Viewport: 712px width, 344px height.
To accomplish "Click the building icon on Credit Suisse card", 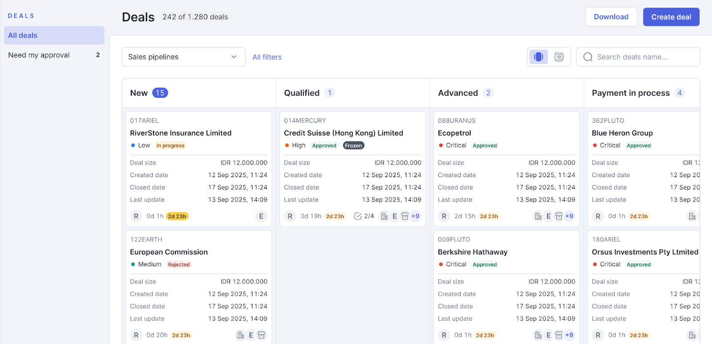I will (x=384, y=216).
